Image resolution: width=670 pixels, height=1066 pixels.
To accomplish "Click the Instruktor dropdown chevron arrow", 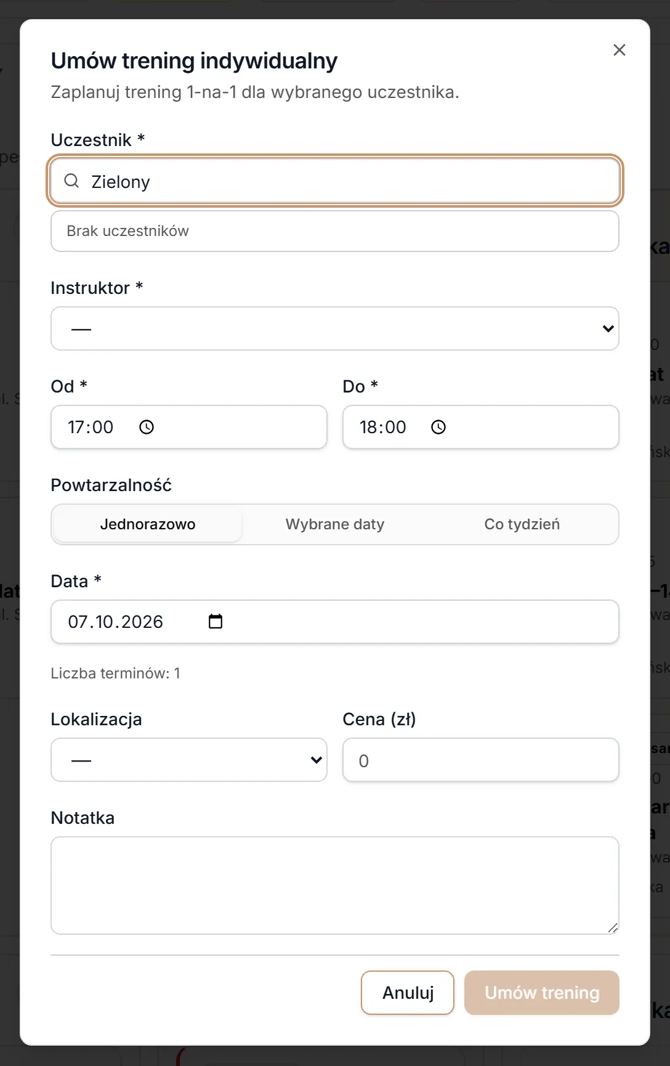I will [608, 328].
